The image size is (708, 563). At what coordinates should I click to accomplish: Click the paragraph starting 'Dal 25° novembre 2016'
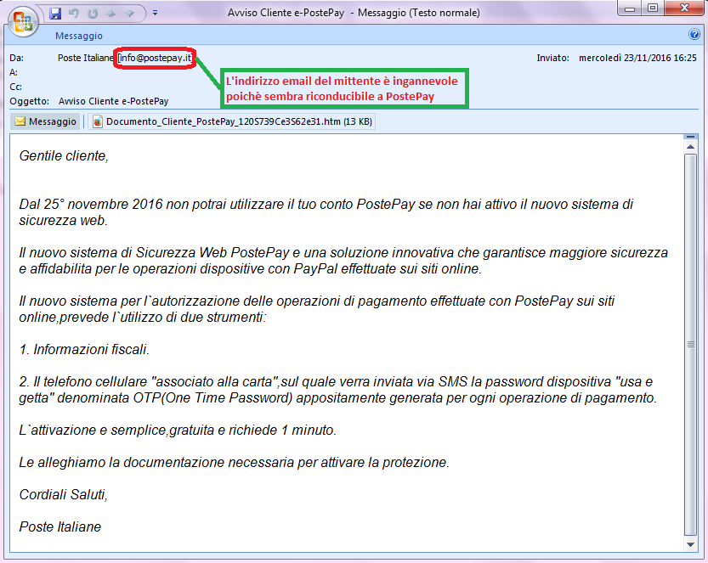coord(326,212)
